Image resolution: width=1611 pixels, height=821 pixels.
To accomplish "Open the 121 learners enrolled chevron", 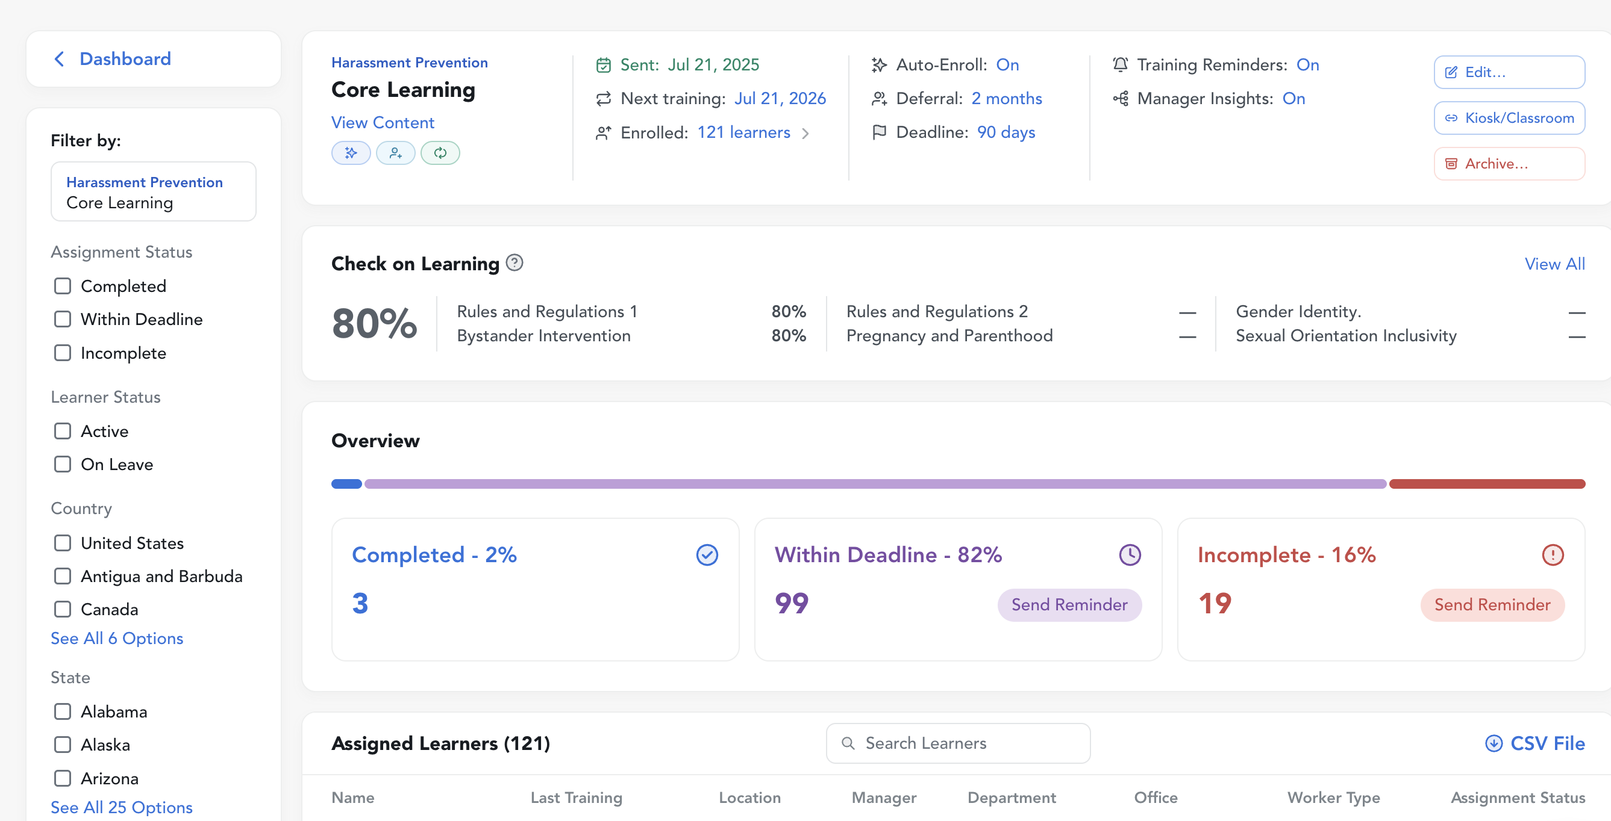I will click(805, 133).
